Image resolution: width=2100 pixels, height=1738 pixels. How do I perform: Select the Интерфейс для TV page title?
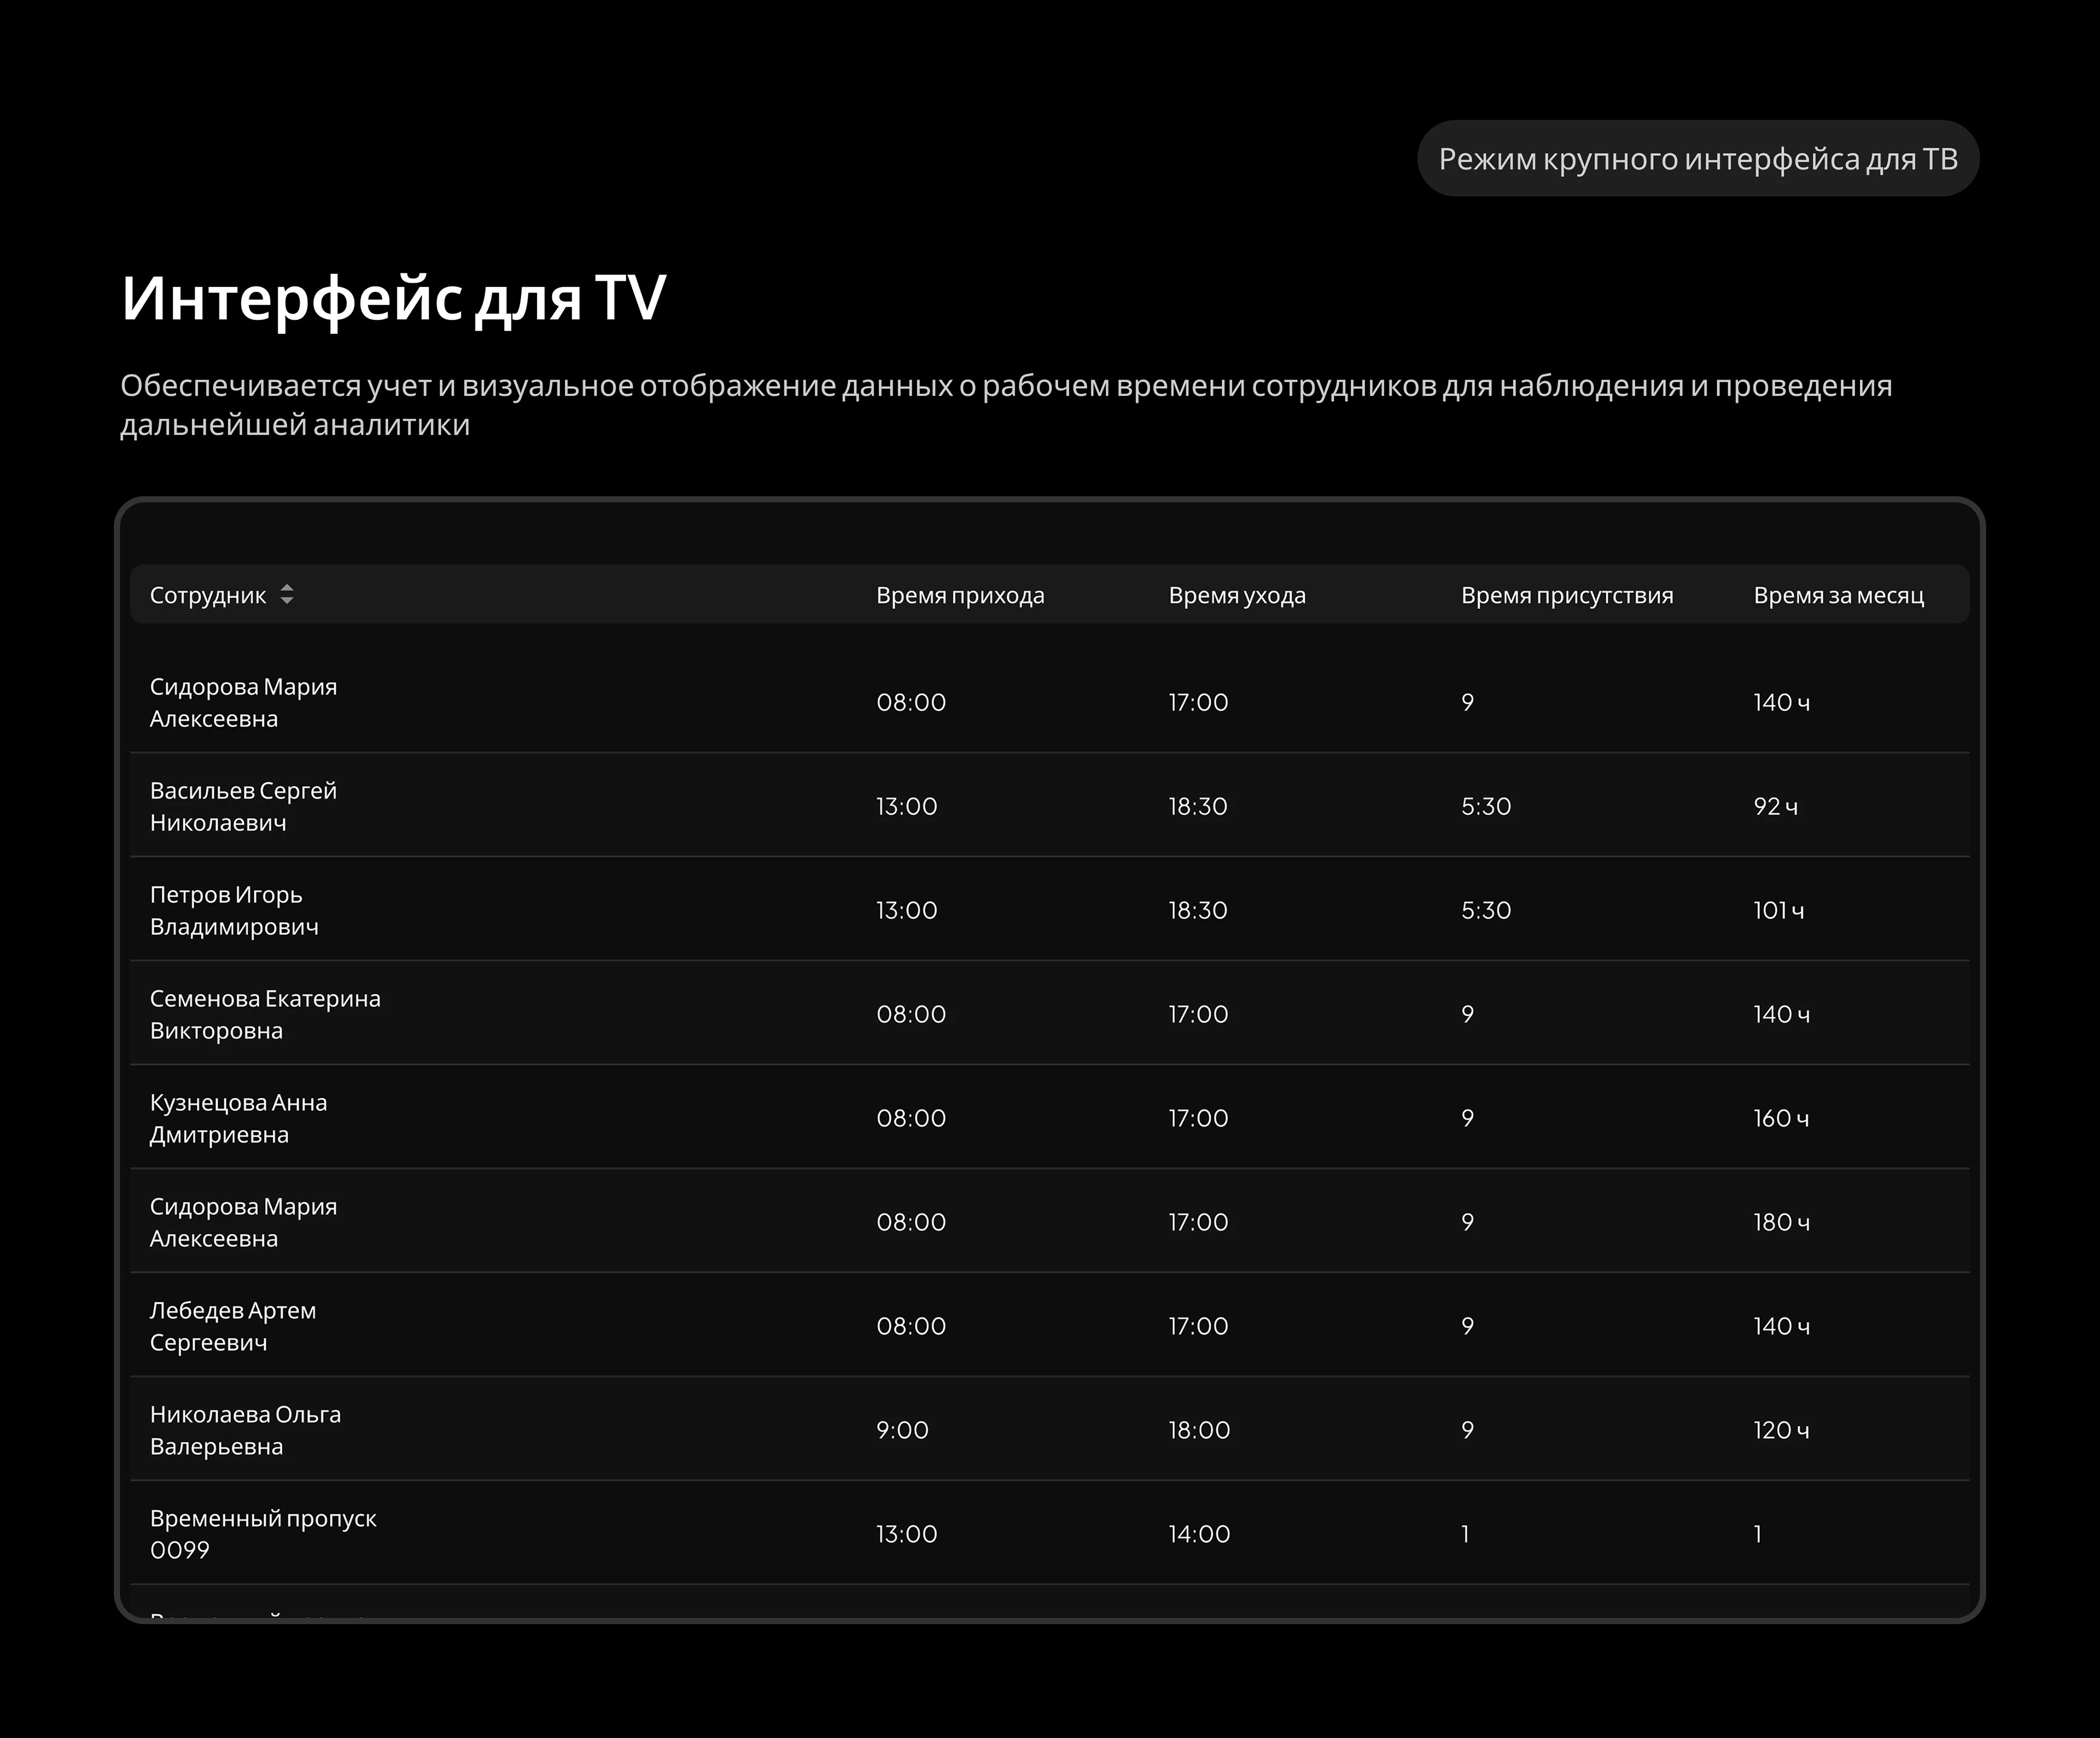[394, 296]
